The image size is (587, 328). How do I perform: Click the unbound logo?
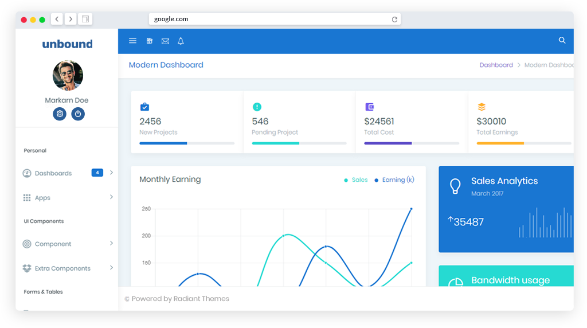(67, 44)
